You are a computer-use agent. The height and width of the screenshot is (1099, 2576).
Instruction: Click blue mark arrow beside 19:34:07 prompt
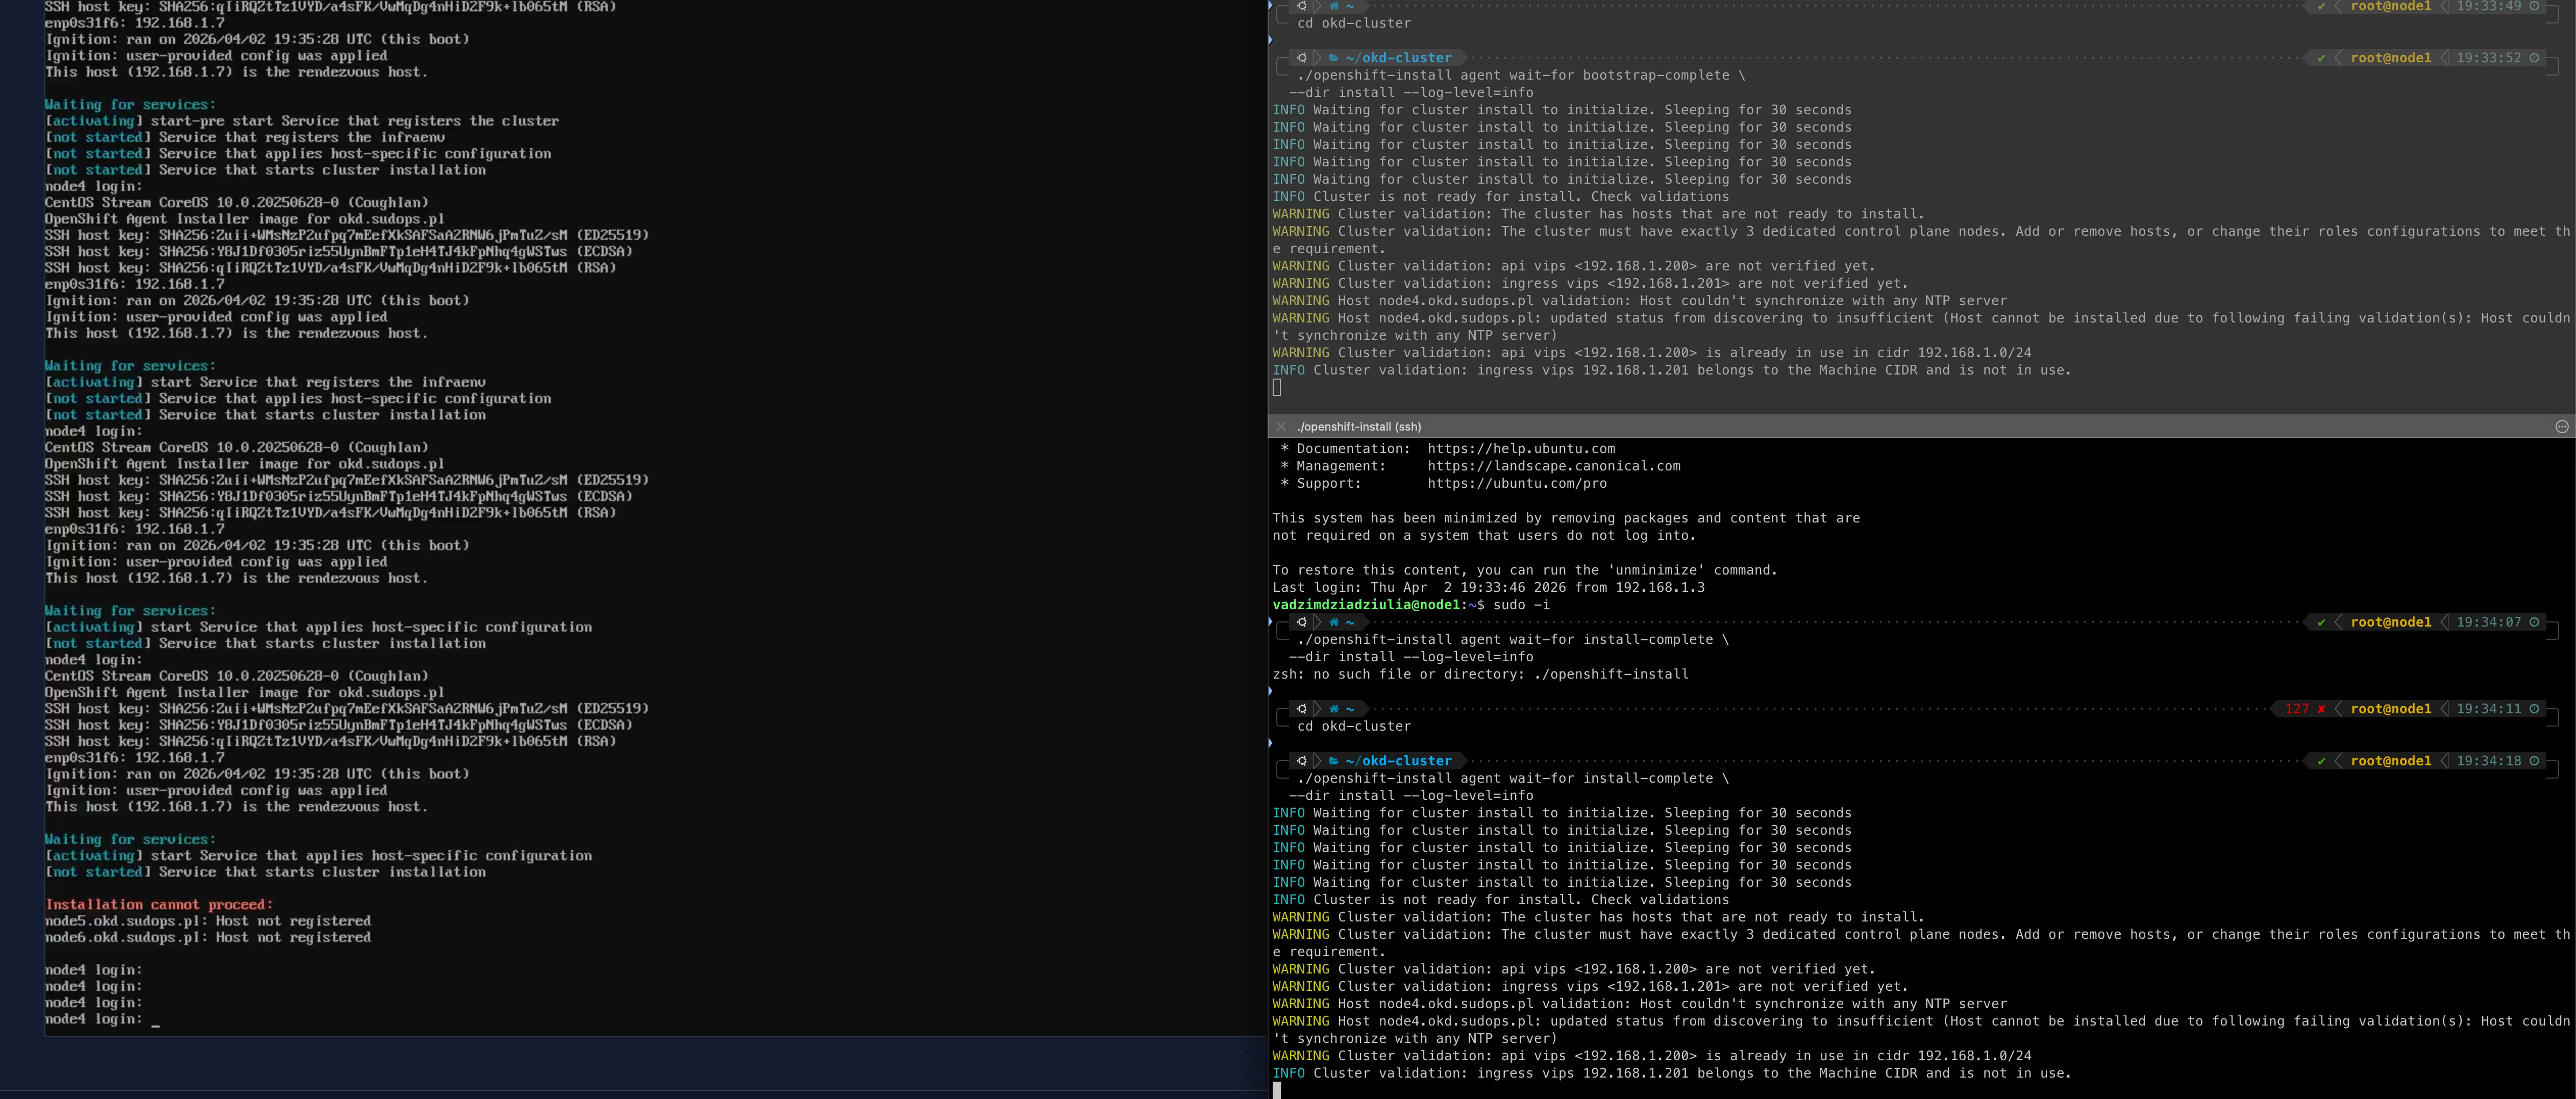tap(1271, 622)
